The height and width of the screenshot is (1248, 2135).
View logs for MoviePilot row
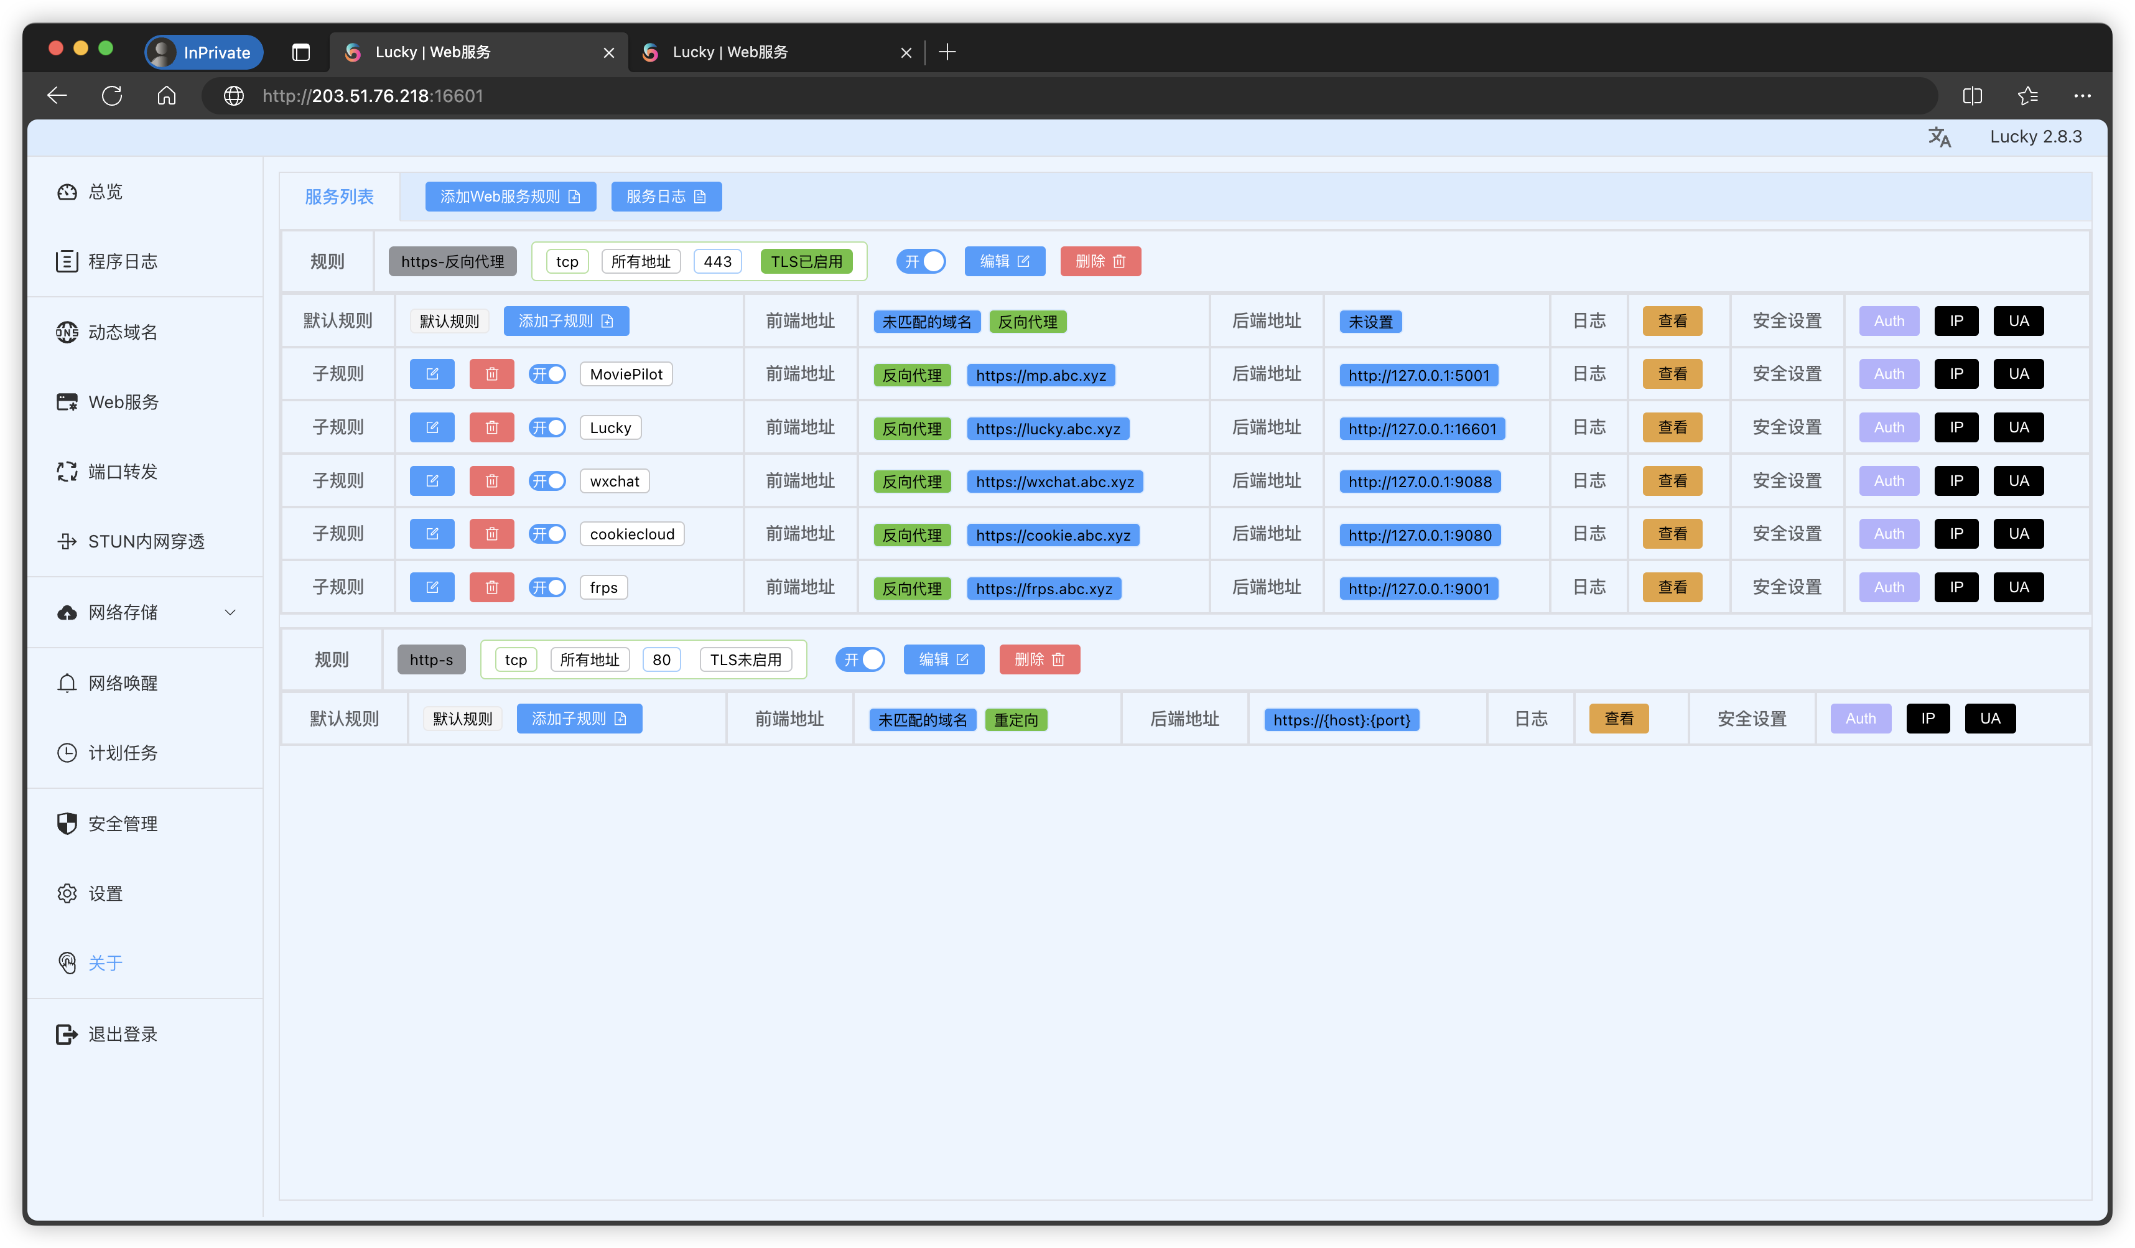coord(1672,374)
